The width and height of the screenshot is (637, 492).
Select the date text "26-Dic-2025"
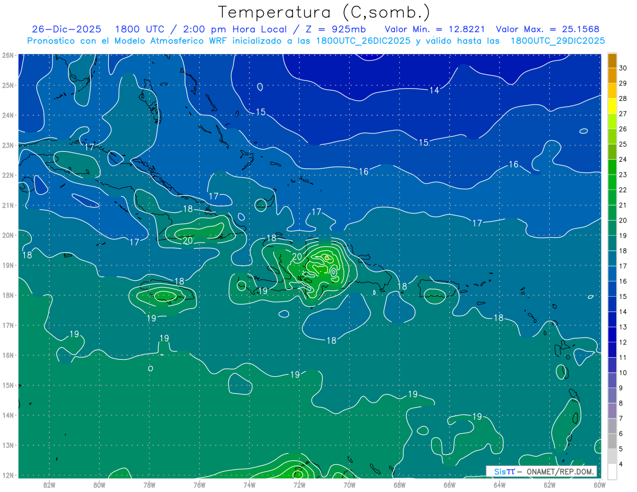(x=66, y=29)
